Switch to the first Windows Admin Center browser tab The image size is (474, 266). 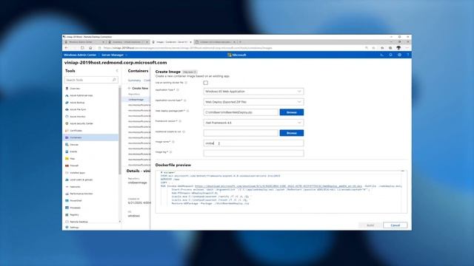tap(84, 42)
